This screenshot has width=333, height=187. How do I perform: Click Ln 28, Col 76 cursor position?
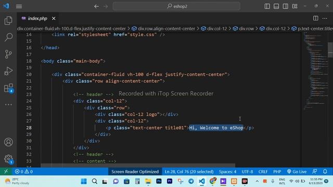pos(189,171)
